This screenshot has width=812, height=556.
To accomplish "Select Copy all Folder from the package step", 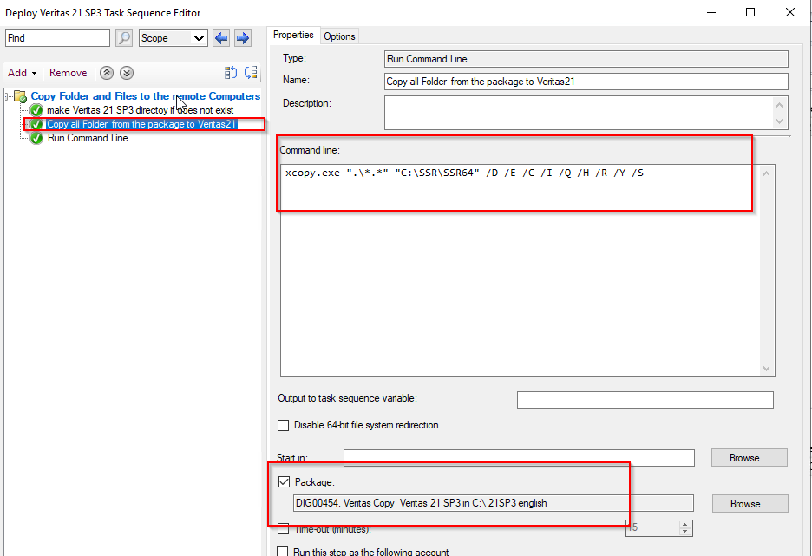I will [142, 124].
